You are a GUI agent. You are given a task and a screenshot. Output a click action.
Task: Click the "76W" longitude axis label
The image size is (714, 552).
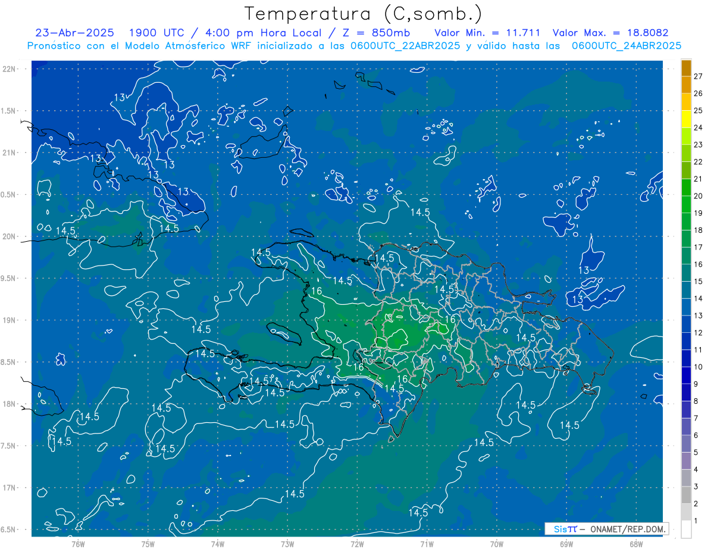tap(78, 544)
